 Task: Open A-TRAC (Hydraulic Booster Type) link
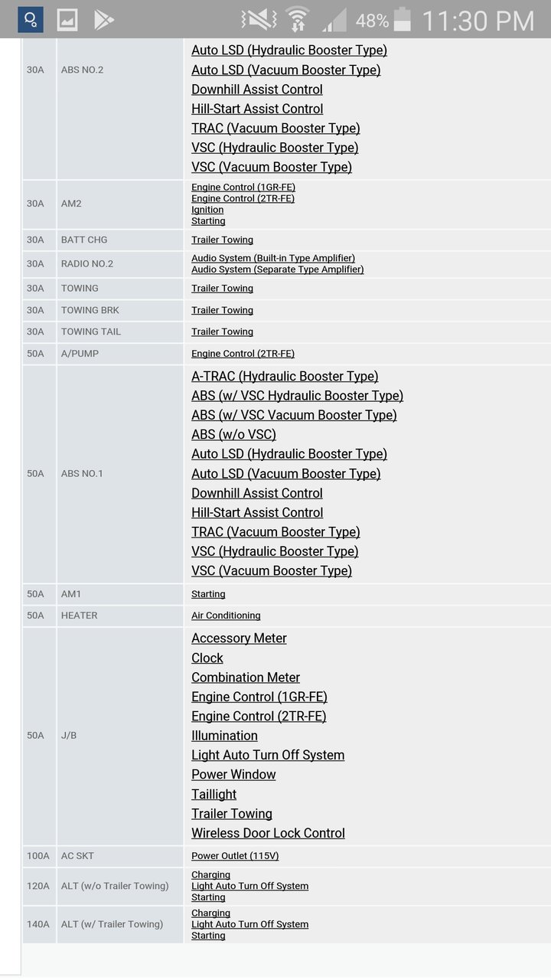click(285, 376)
